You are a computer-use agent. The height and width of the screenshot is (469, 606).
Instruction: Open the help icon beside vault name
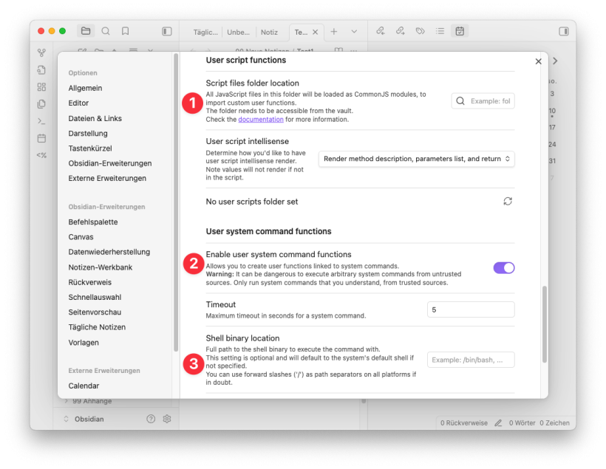151,419
